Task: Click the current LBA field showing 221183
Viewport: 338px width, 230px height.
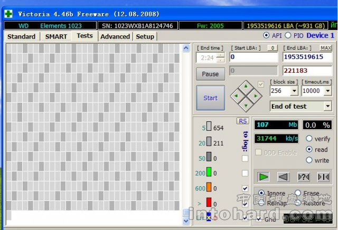Action: (x=307, y=70)
